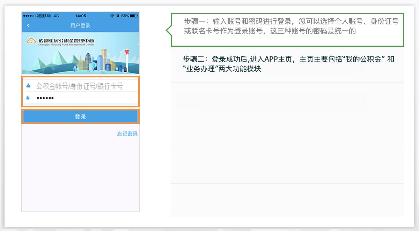Click the 14:05 clock in the status bar

coord(81,16)
